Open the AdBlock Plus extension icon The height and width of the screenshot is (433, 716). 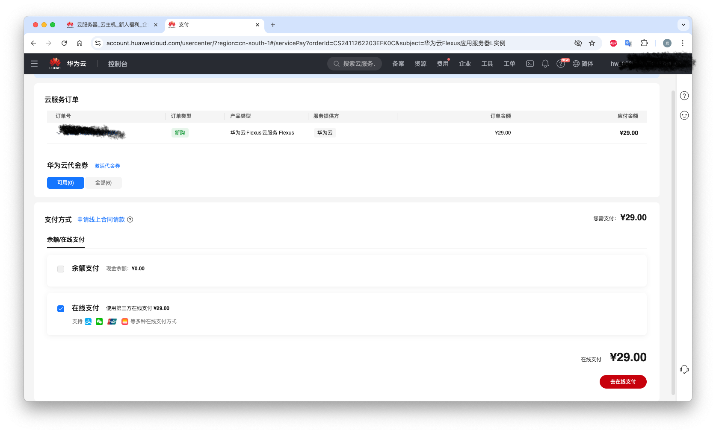coord(613,43)
